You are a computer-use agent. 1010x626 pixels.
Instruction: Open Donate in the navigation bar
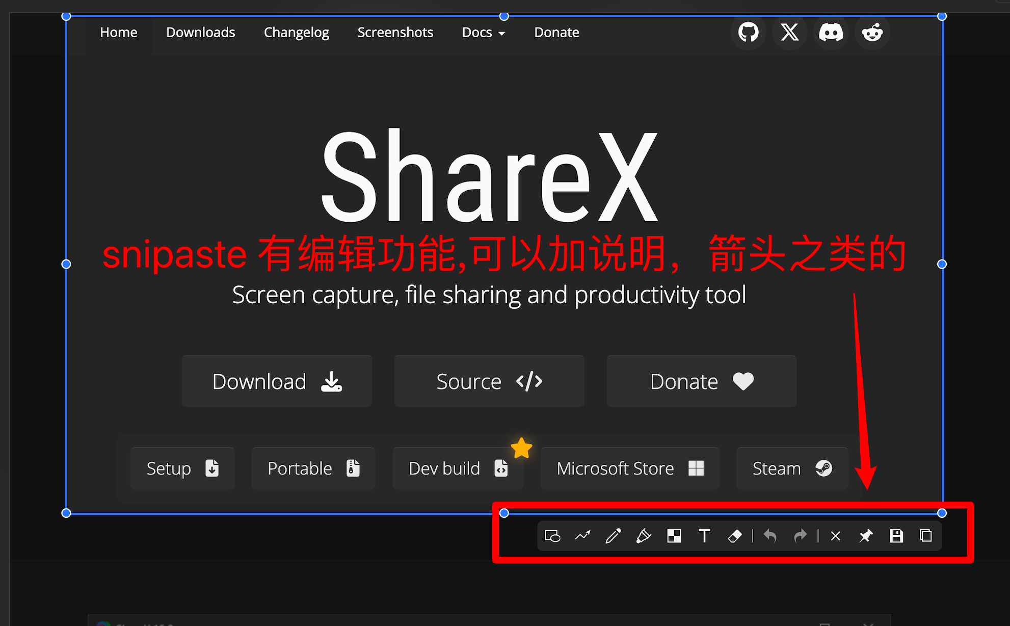tap(556, 32)
